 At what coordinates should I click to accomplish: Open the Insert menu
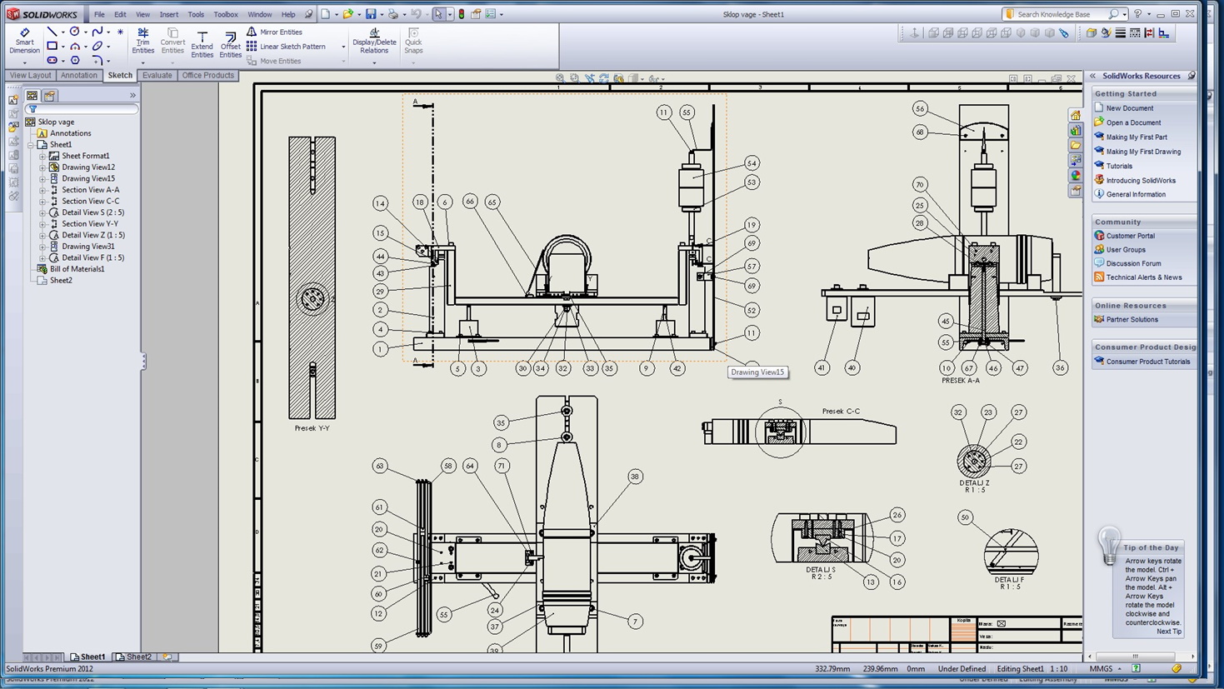pyautogui.click(x=168, y=14)
